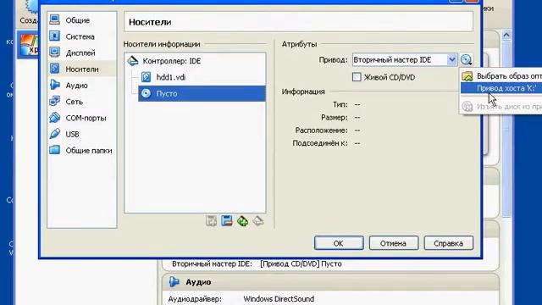Click the Аудио speaker icon in main window

(174, 282)
